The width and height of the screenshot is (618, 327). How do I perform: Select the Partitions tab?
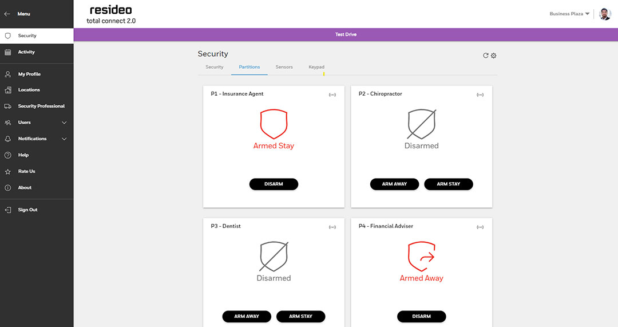[249, 67]
